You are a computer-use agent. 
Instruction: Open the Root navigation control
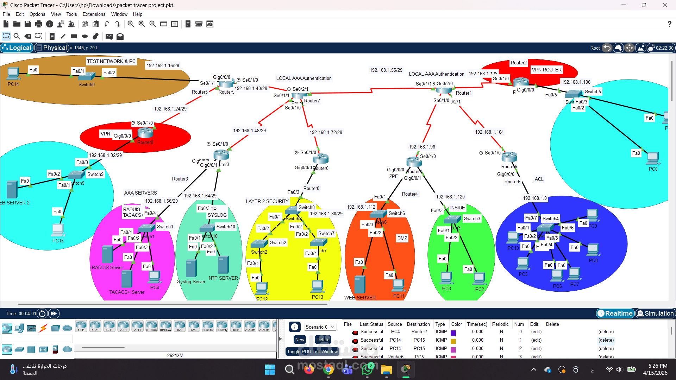click(x=595, y=47)
